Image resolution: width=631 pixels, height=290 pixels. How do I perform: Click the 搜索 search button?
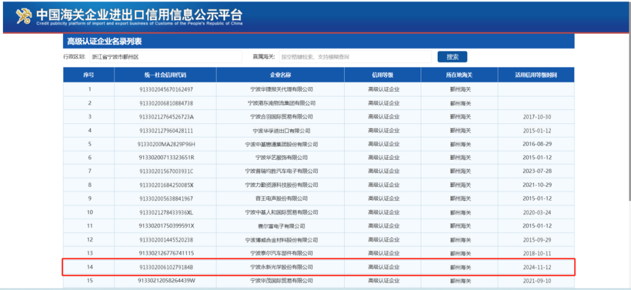coord(452,57)
